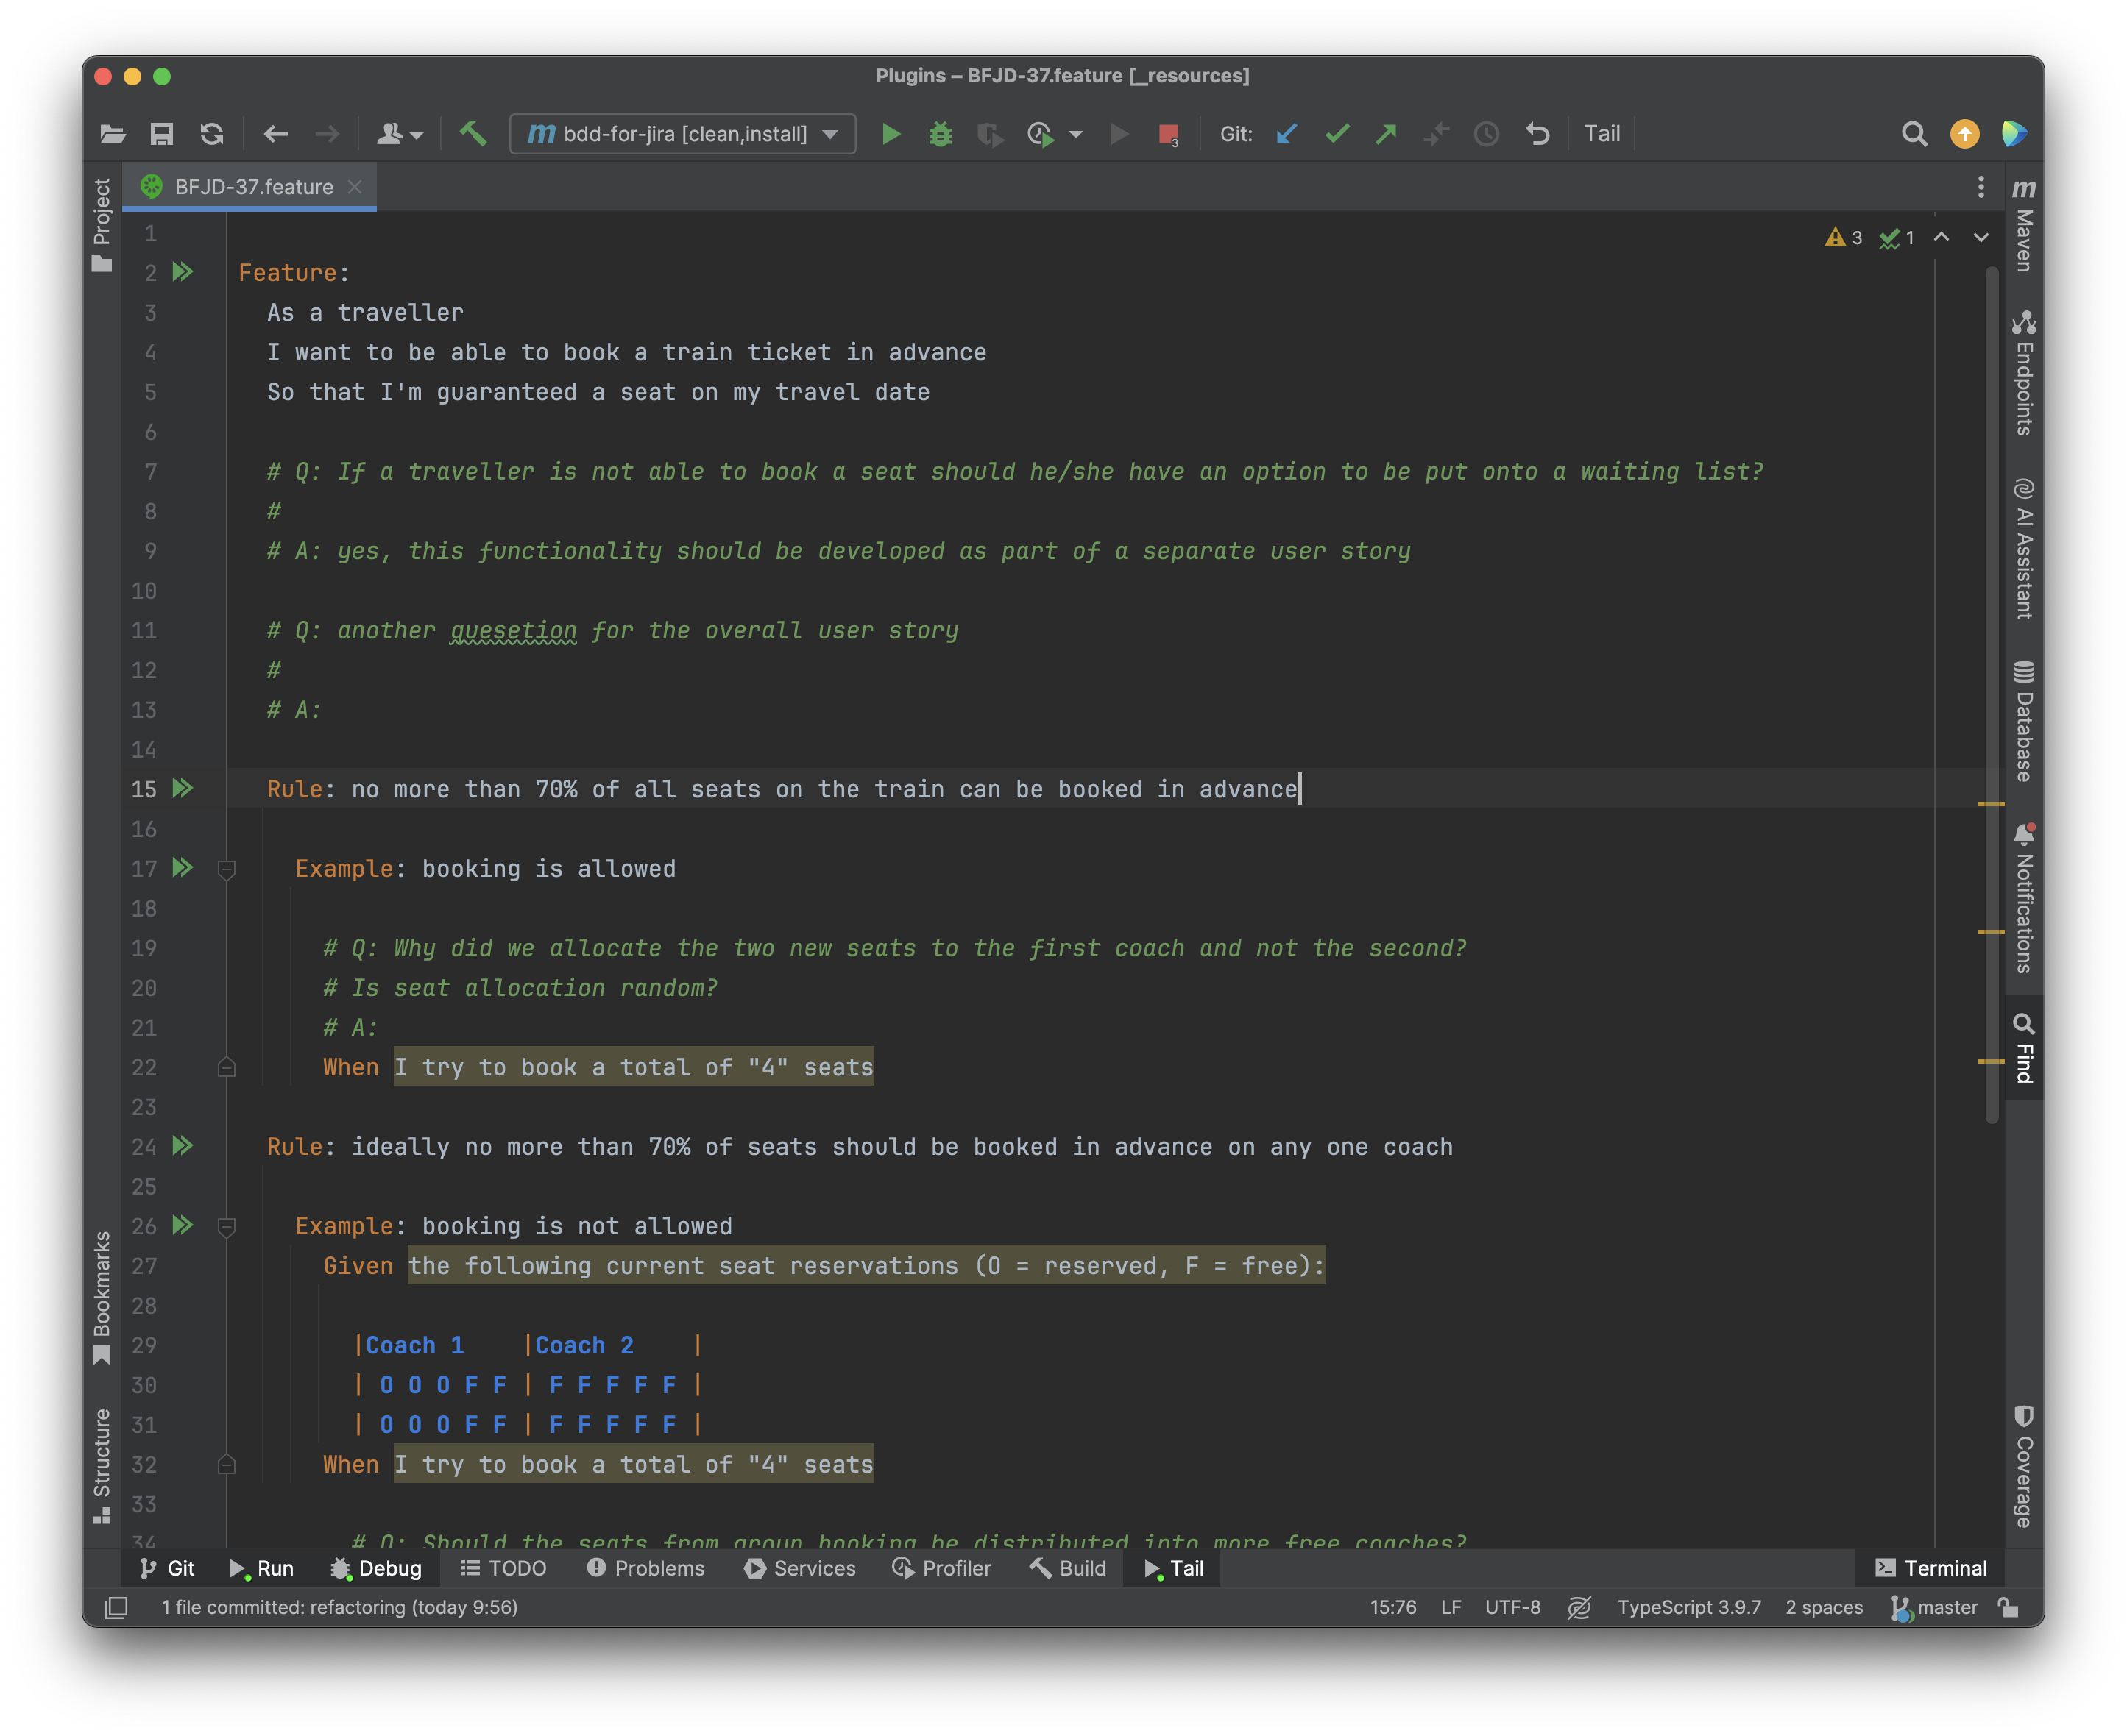
Task: Open the Problems tool window tab
Action: tap(646, 1568)
